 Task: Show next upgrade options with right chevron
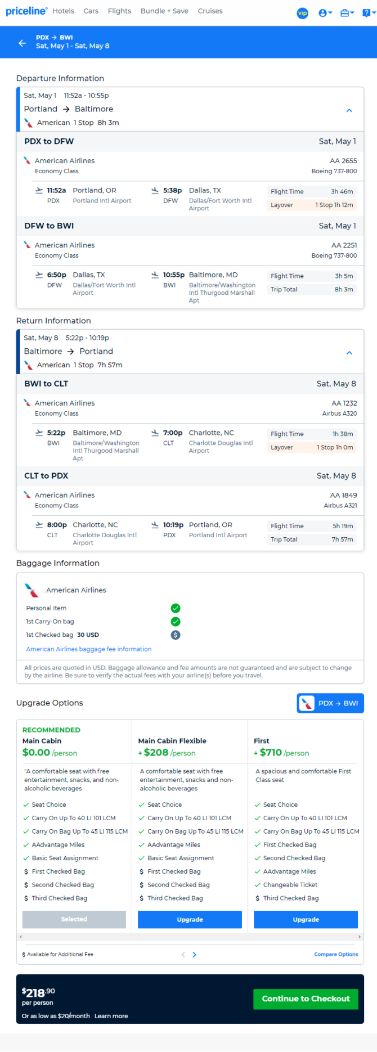point(195,955)
